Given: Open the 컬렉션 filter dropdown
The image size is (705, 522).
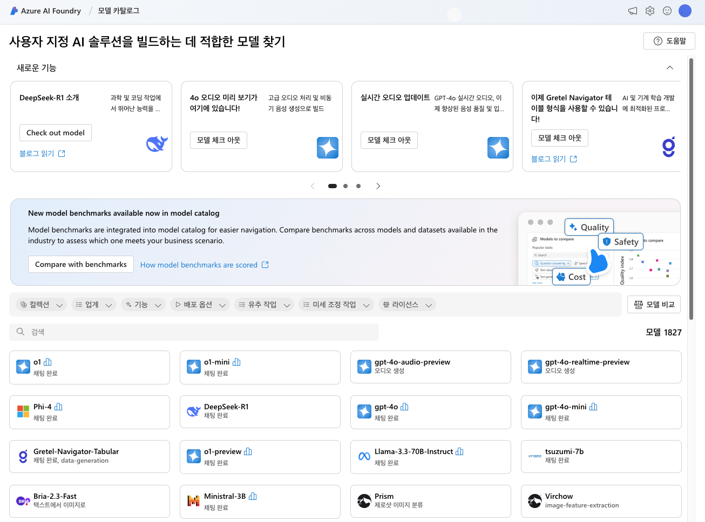Looking at the screenshot, I should click(x=41, y=305).
